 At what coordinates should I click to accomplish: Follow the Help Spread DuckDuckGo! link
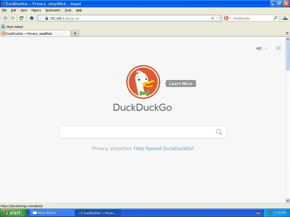[164, 149]
